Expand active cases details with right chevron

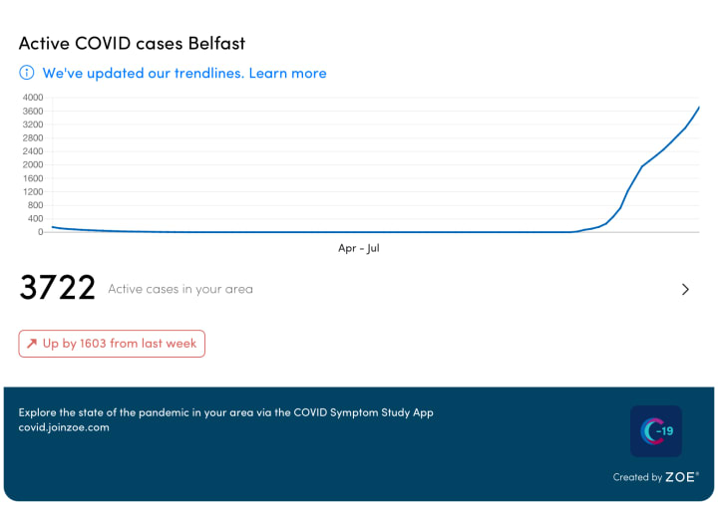coord(685,289)
